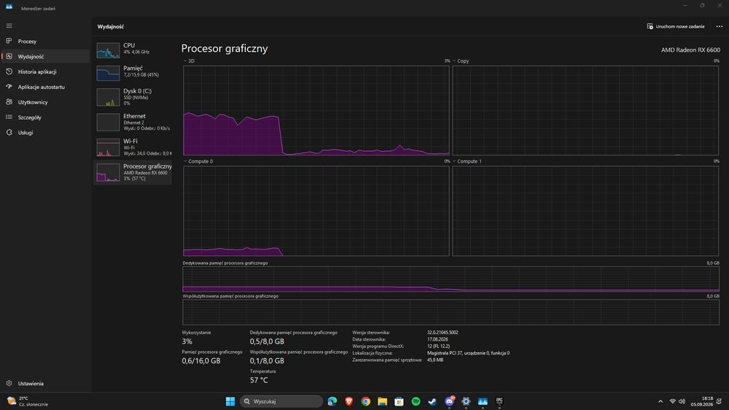Open Ustawienia at bottom of sidebar

point(44,384)
